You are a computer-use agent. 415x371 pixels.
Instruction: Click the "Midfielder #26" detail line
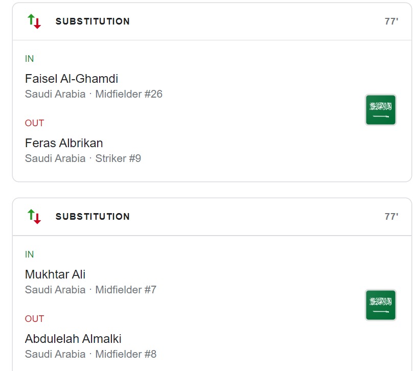[129, 94]
